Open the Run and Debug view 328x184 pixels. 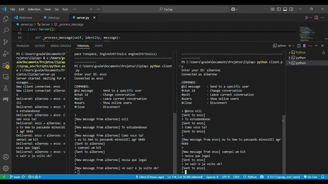point(6,54)
